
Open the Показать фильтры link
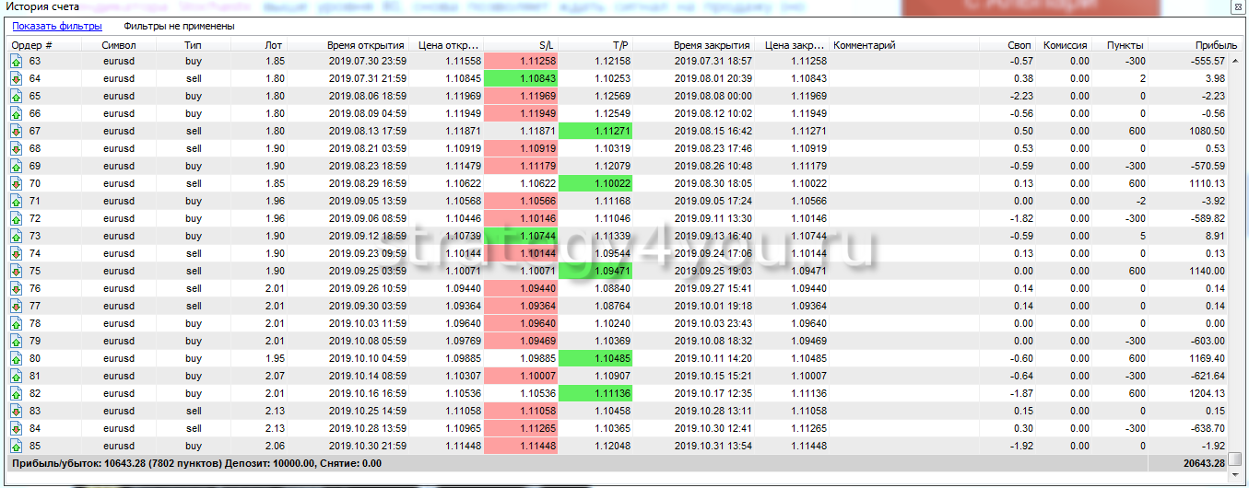pyautogui.click(x=57, y=27)
